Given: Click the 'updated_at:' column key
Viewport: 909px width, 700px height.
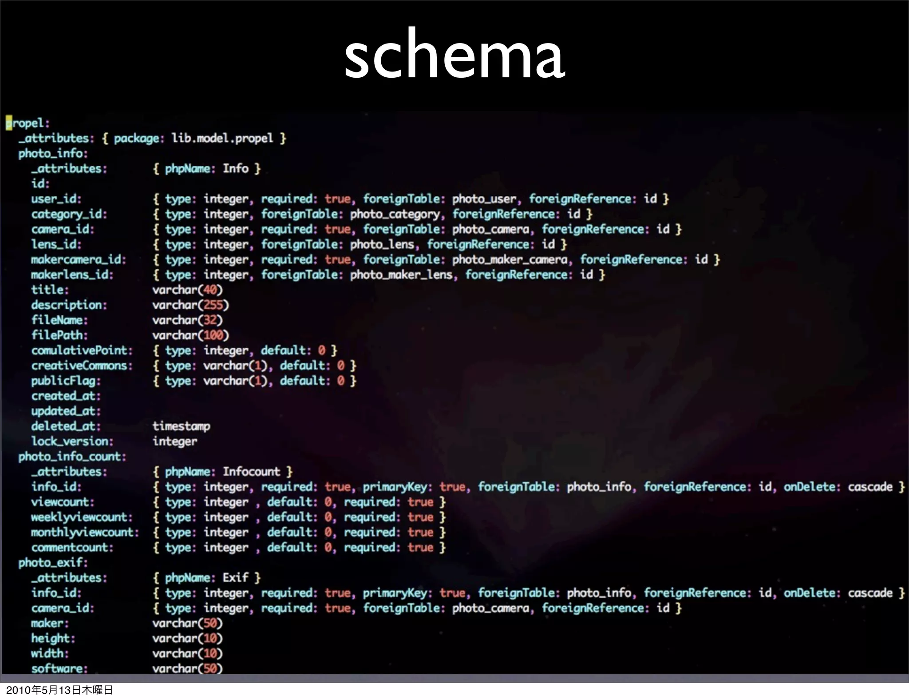Looking at the screenshot, I should (66, 411).
